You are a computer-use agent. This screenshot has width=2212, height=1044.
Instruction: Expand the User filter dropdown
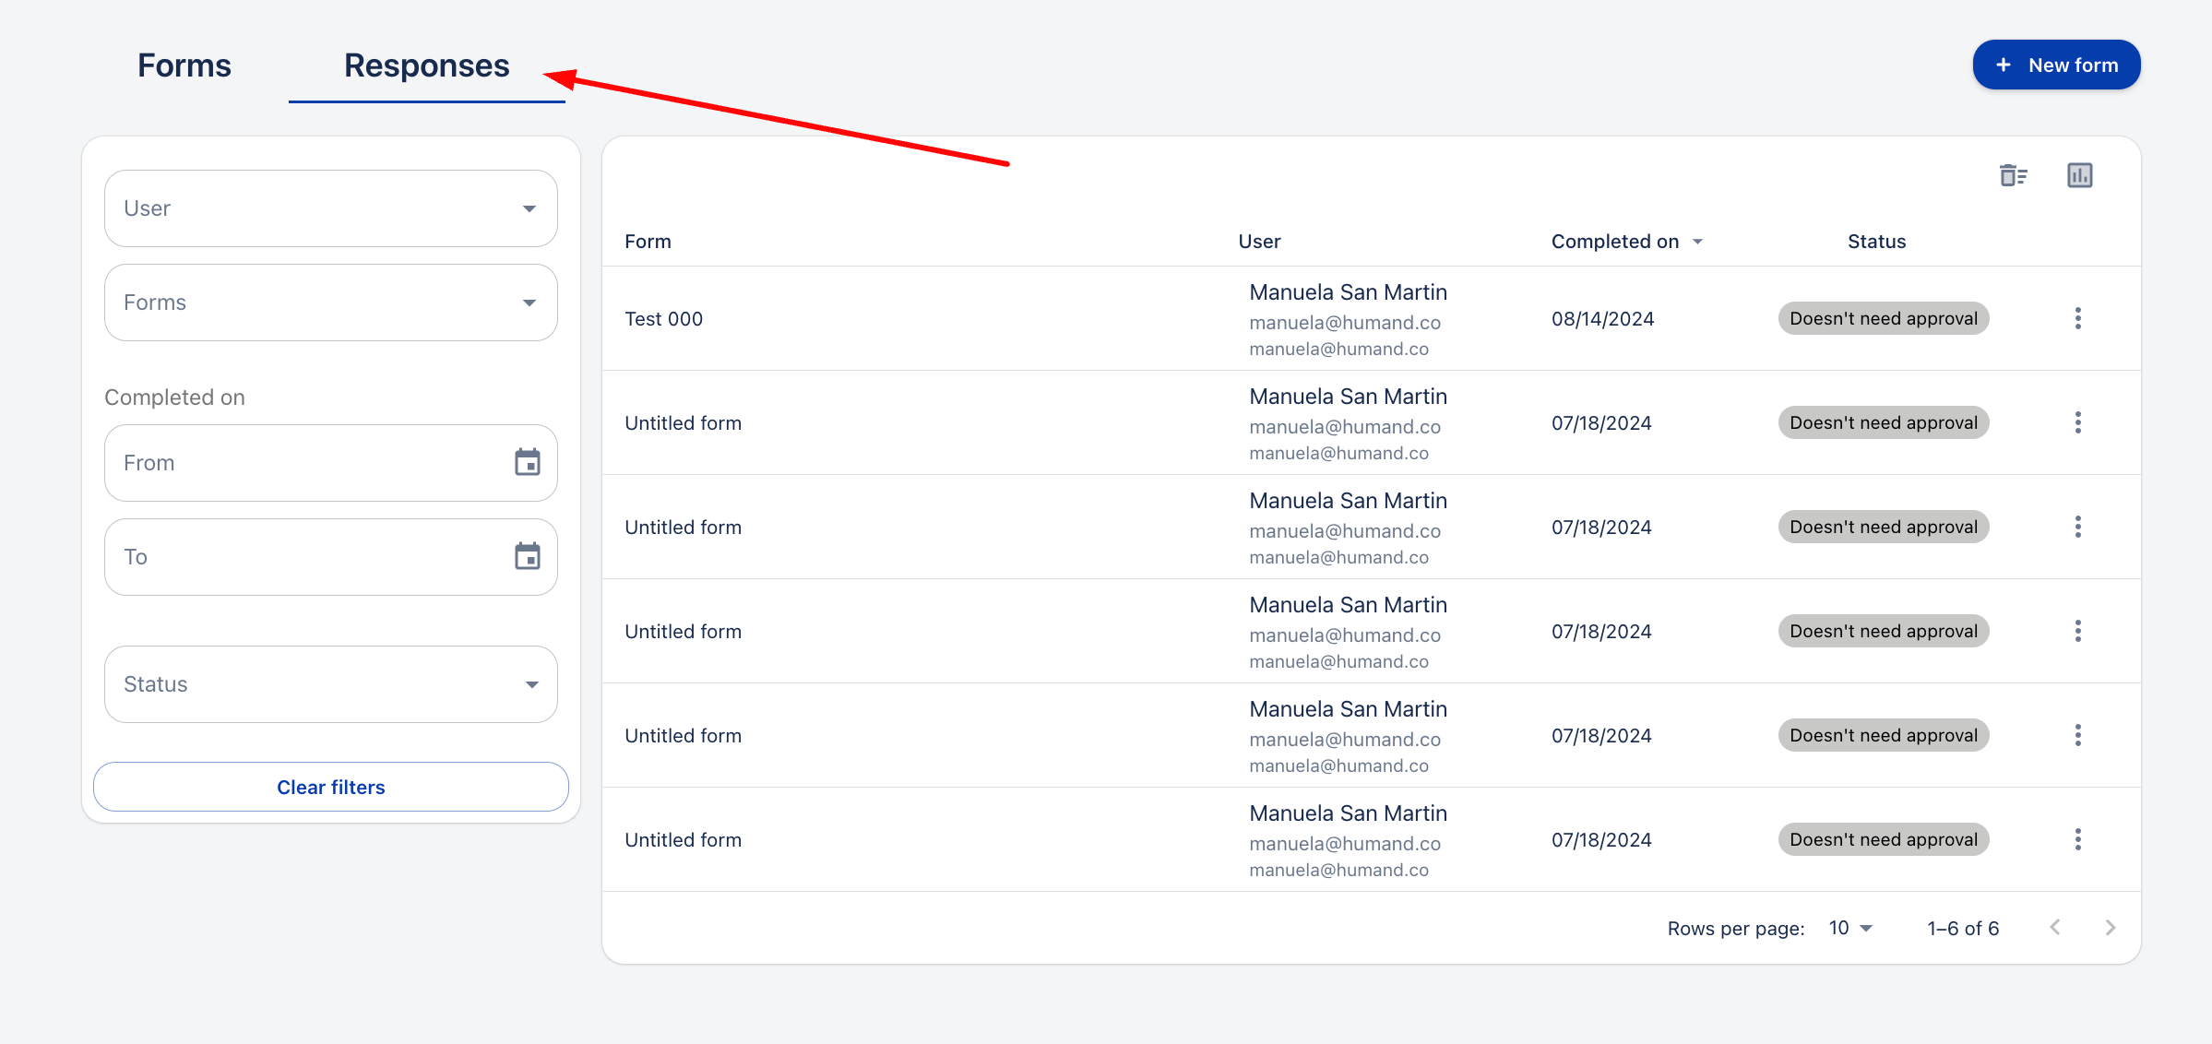click(330, 208)
